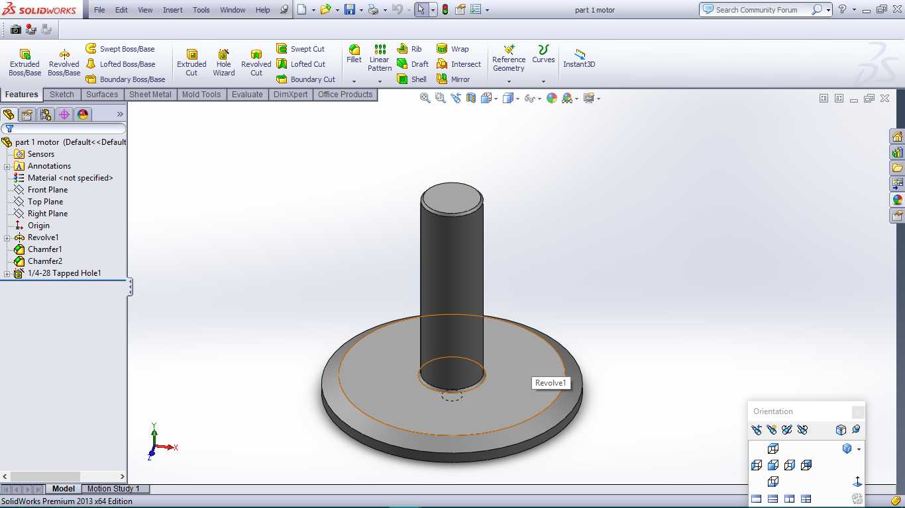Click the Swept Cut command

tap(301, 49)
